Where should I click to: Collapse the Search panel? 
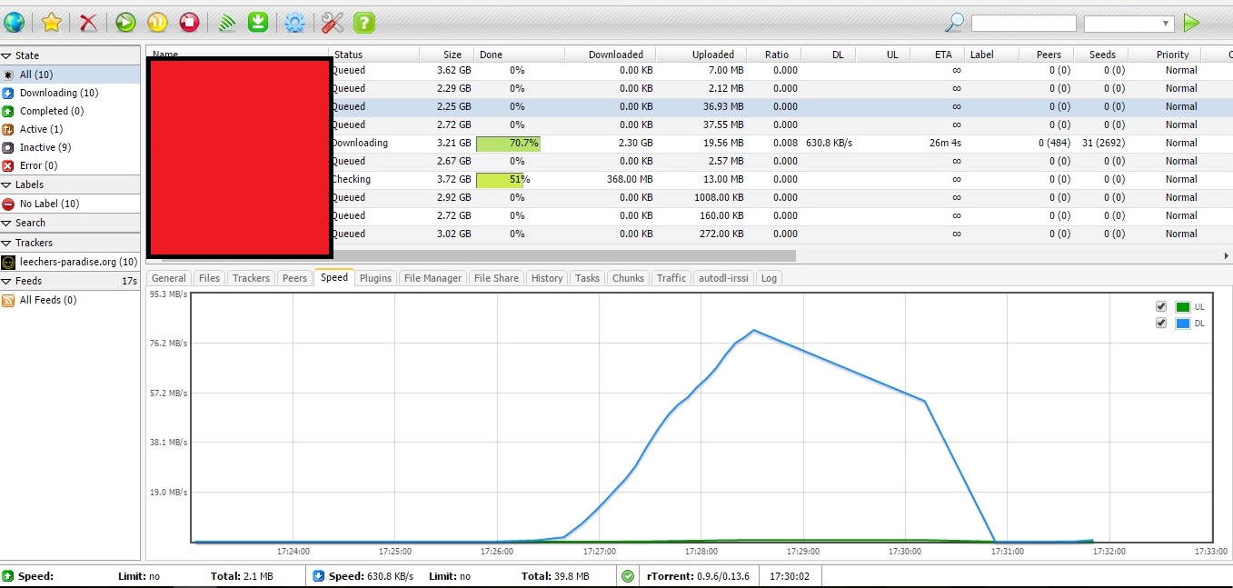tap(70, 223)
